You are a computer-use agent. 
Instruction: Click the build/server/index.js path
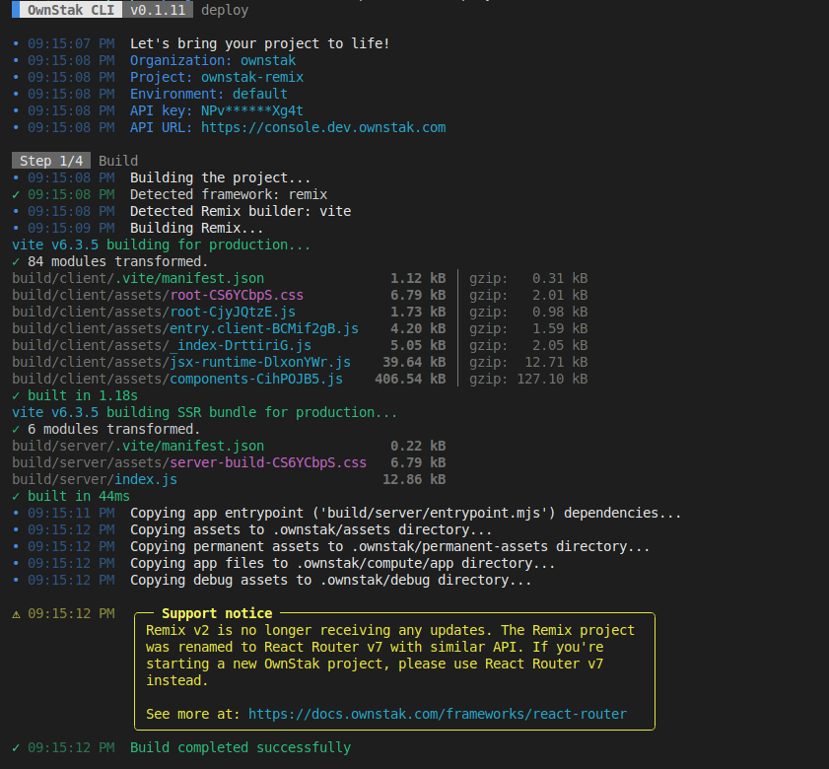click(95, 480)
